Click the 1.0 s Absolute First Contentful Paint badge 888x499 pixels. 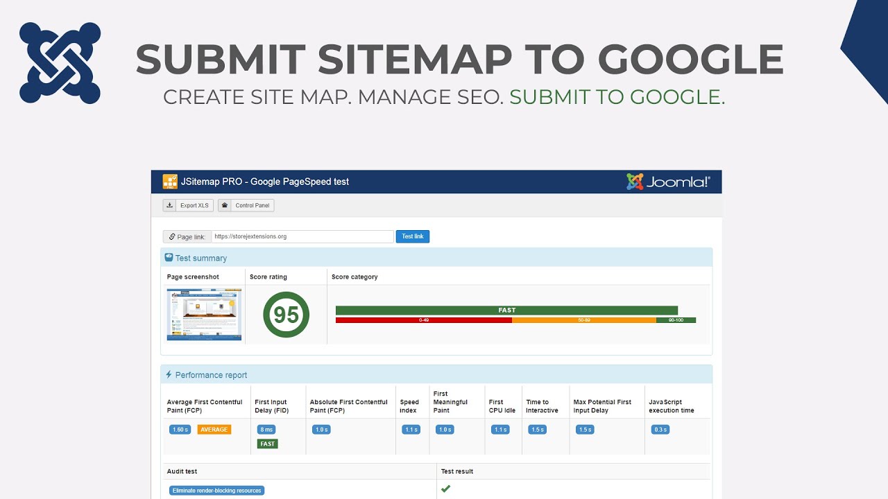pyautogui.click(x=321, y=430)
